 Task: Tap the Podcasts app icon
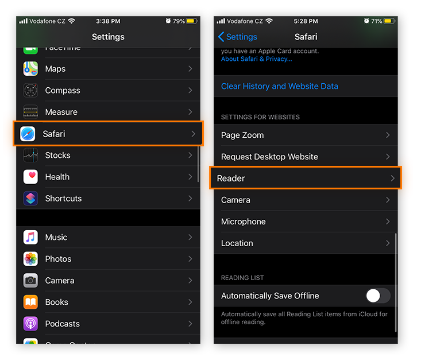[x=30, y=324]
